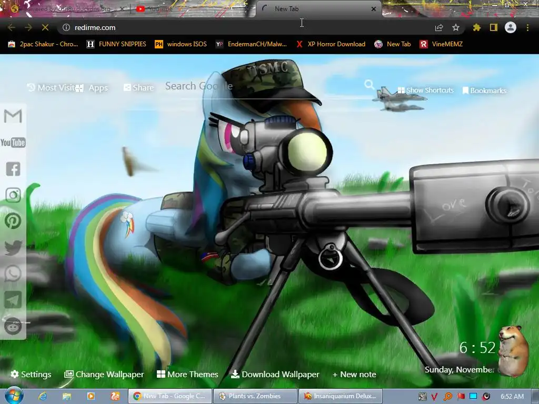Click the 6:52 AM taskbar clock
The image size is (539, 404).
click(x=512, y=397)
